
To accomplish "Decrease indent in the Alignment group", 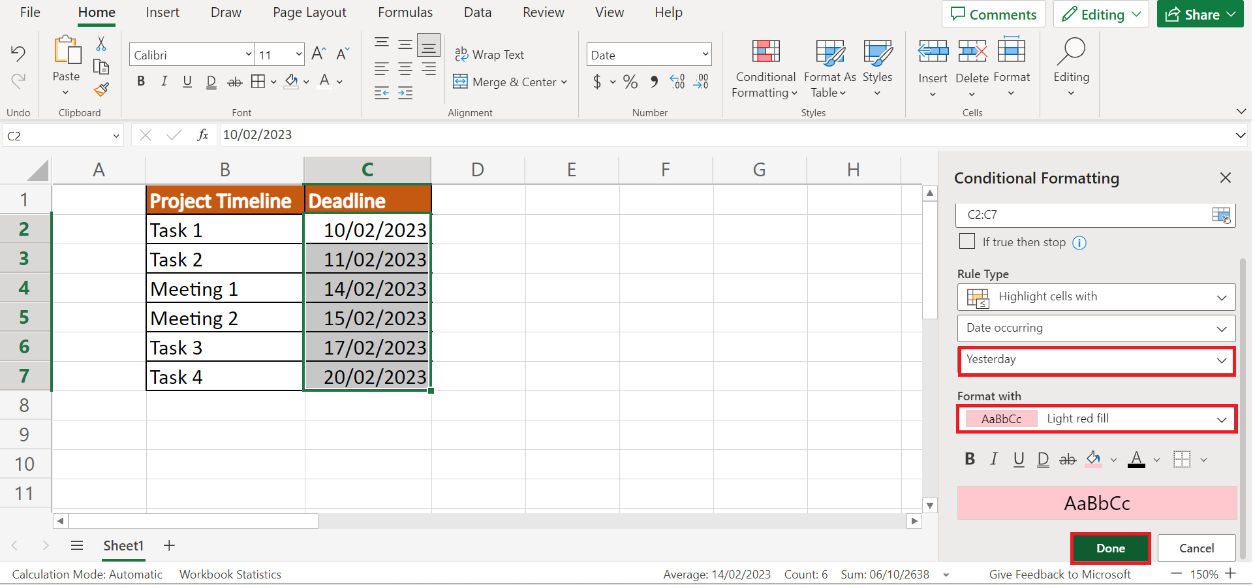I will (x=382, y=93).
